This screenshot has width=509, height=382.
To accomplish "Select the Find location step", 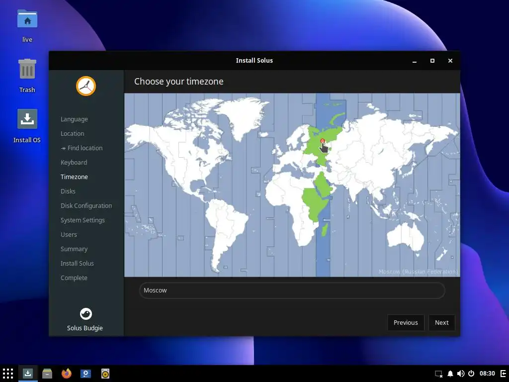I will point(82,148).
